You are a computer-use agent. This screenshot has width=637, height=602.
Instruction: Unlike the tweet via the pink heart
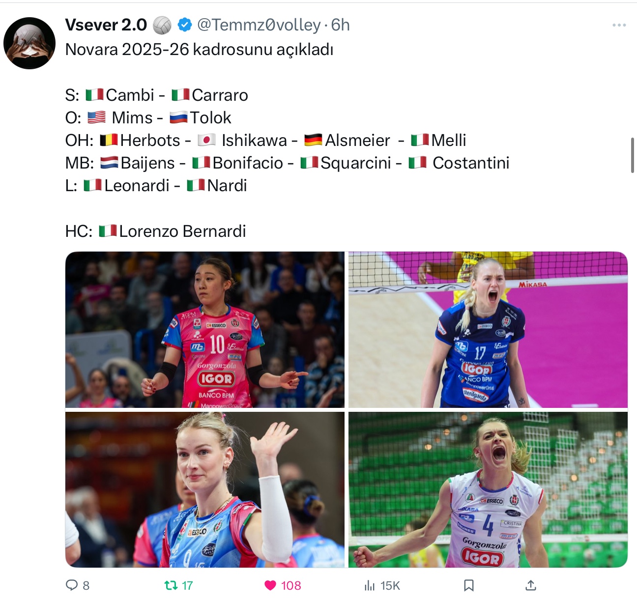tap(270, 585)
